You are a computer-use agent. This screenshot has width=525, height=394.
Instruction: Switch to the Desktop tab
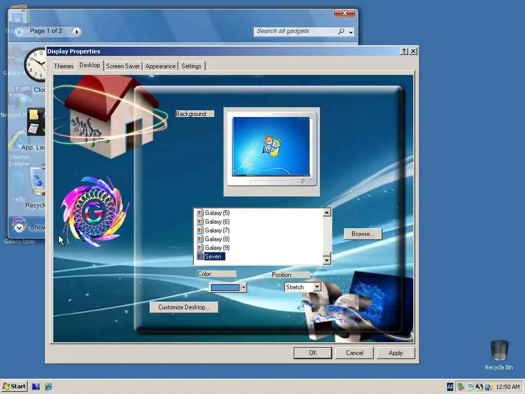coord(90,65)
